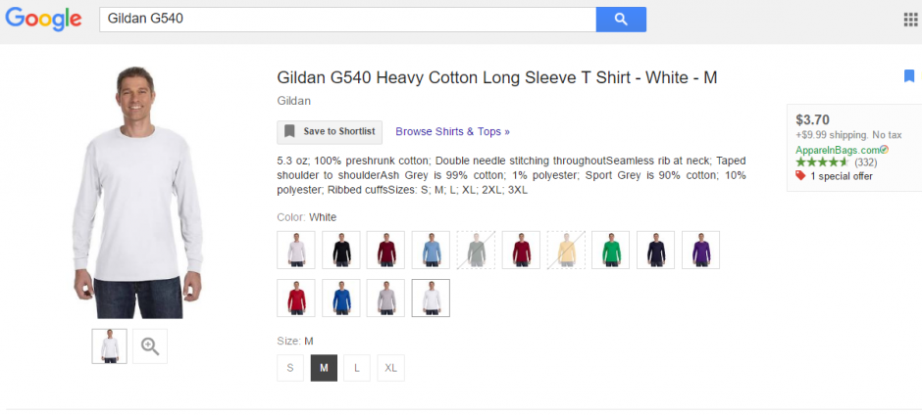Choose size L
Screen dimensions: 922x415
click(356, 368)
